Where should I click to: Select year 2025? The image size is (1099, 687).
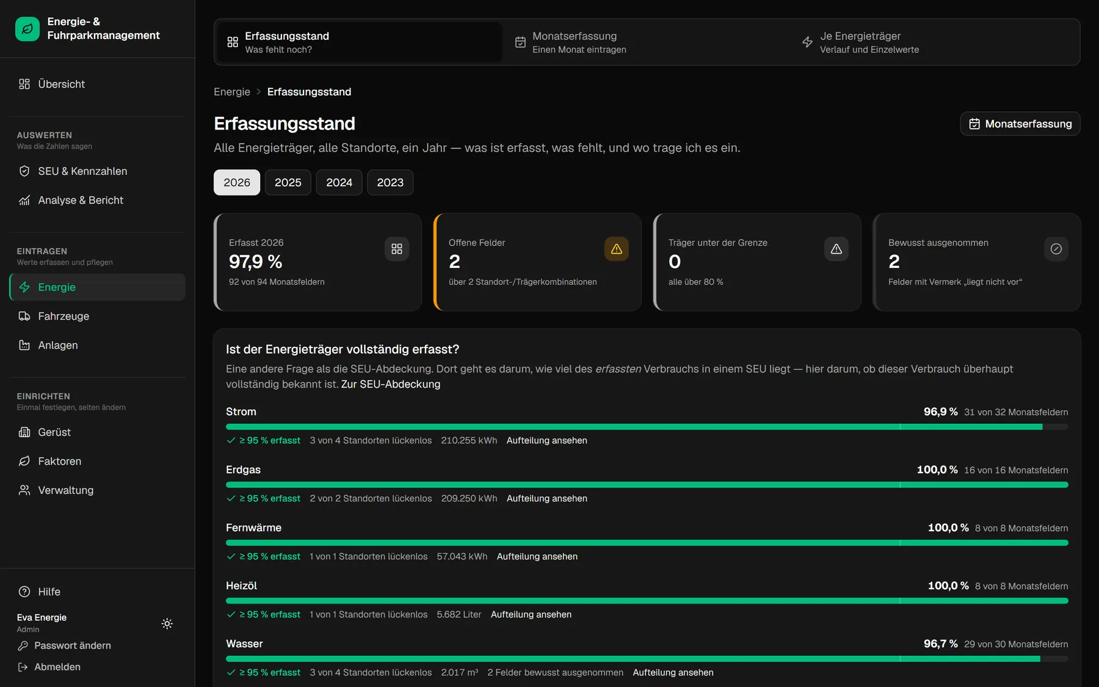[x=288, y=183]
